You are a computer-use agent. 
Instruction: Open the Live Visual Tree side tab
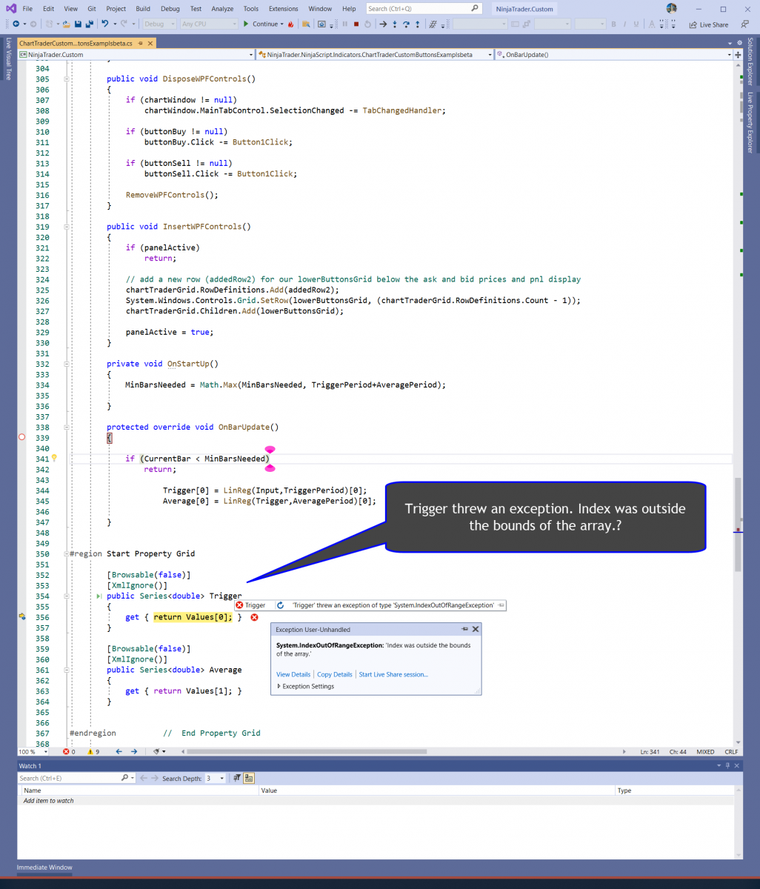pyautogui.click(x=8, y=59)
